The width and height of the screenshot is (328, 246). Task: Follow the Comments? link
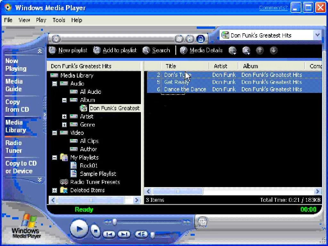tap(273, 8)
